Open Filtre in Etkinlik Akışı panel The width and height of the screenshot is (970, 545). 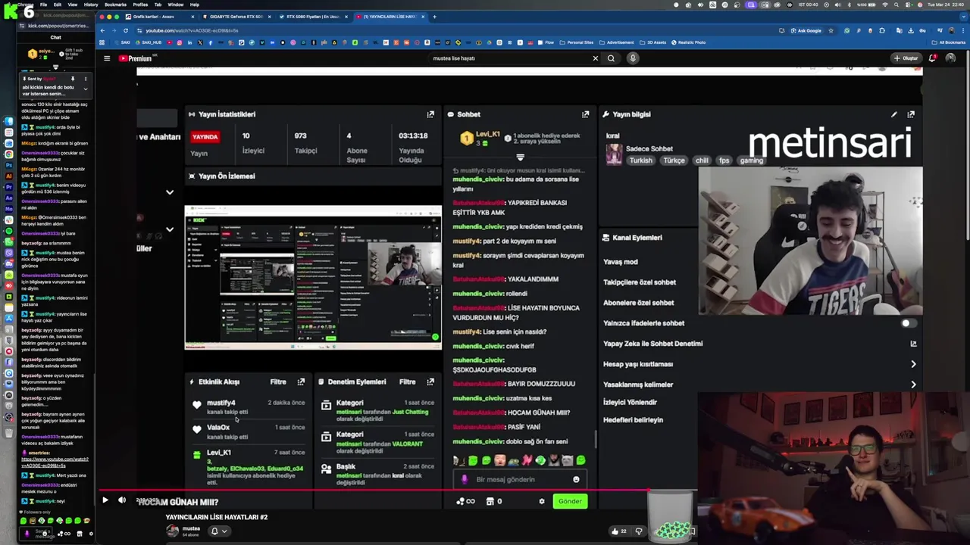coord(278,382)
